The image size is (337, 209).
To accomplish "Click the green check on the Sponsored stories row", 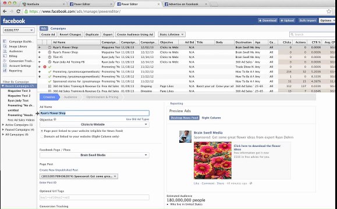I will coord(49,81).
